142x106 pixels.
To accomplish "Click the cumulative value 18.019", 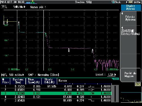I will click(x=67, y=100).
